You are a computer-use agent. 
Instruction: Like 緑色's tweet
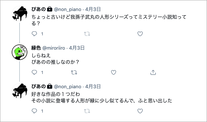coord(114,72)
